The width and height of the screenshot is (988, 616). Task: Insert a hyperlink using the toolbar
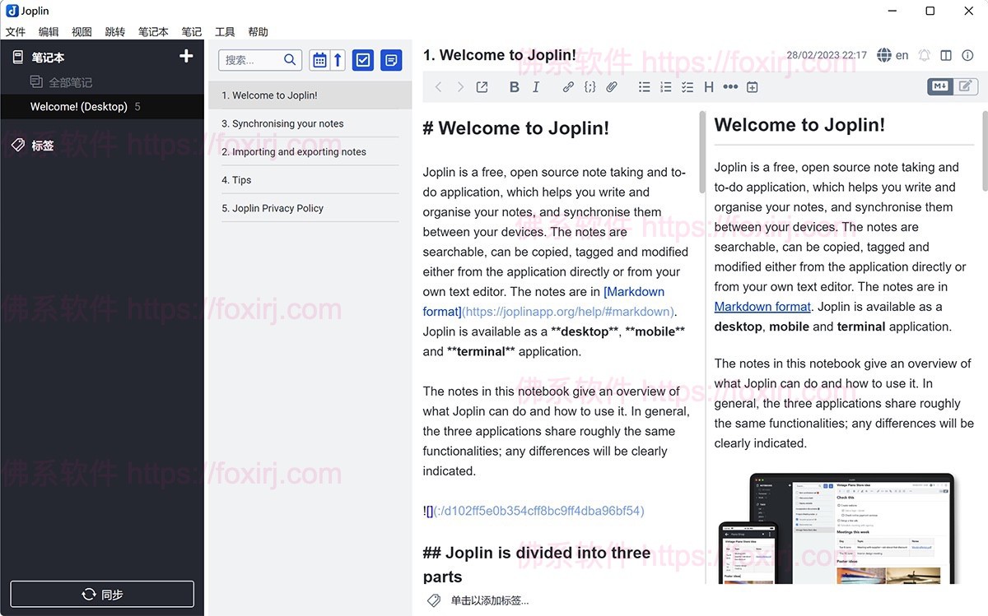click(568, 86)
